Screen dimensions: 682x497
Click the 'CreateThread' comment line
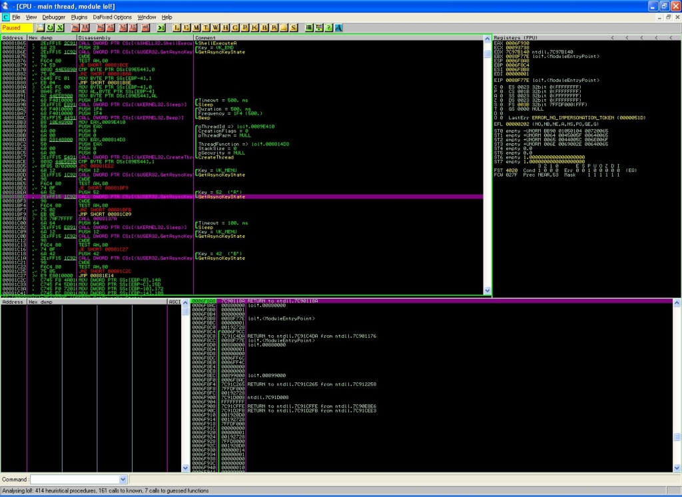tap(215, 157)
